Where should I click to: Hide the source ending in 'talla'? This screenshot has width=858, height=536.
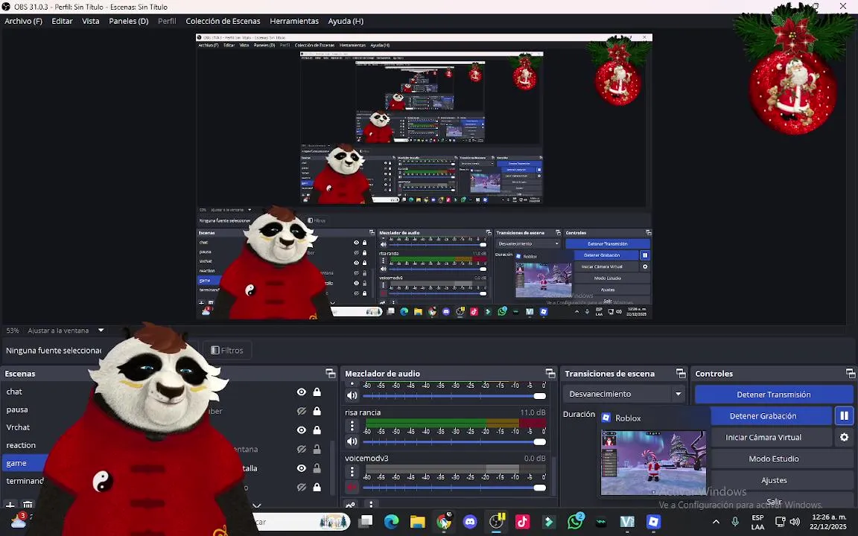pos(302,468)
